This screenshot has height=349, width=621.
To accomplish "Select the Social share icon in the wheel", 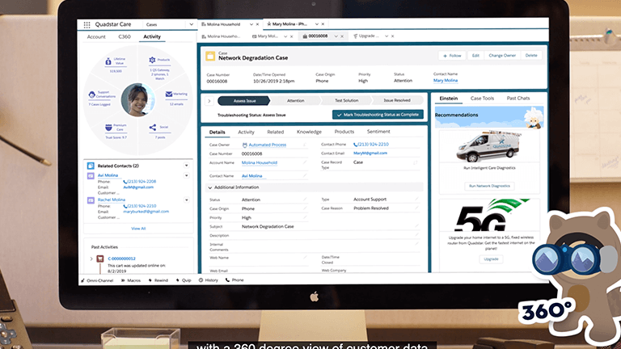I will click(x=153, y=127).
